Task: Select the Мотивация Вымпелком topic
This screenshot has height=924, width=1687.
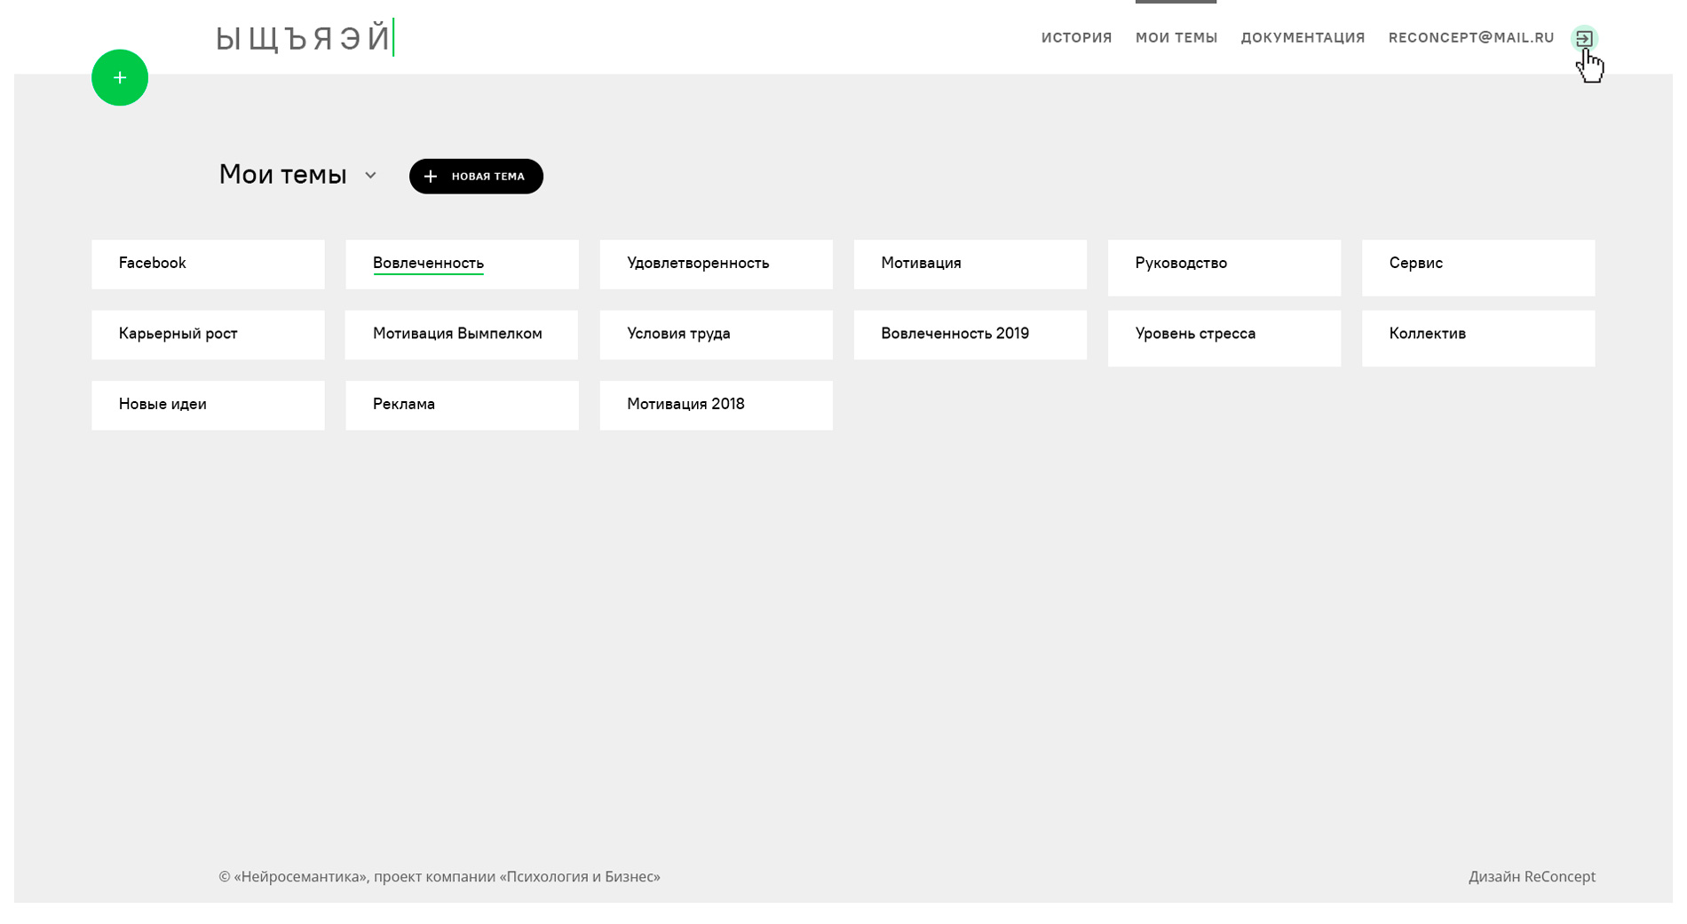Action: pos(462,335)
